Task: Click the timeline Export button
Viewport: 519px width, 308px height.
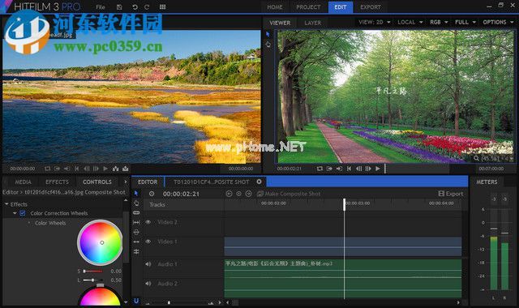Action: point(451,194)
